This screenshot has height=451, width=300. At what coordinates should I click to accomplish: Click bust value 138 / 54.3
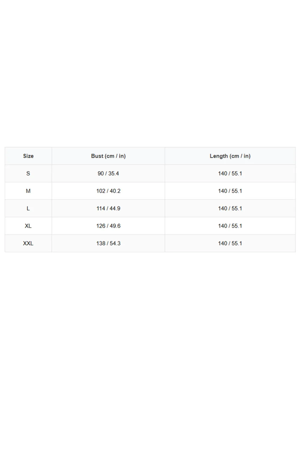pos(108,243)
